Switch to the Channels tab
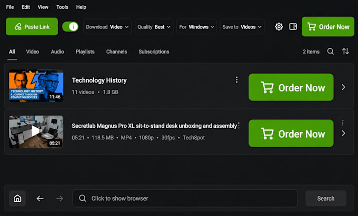 click(116, 52)
